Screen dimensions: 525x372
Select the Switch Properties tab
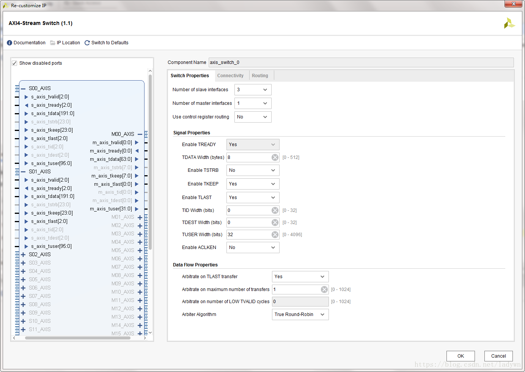tap(190, 76)
